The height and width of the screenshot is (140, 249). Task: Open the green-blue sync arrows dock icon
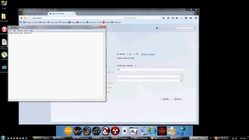(153, 131)
